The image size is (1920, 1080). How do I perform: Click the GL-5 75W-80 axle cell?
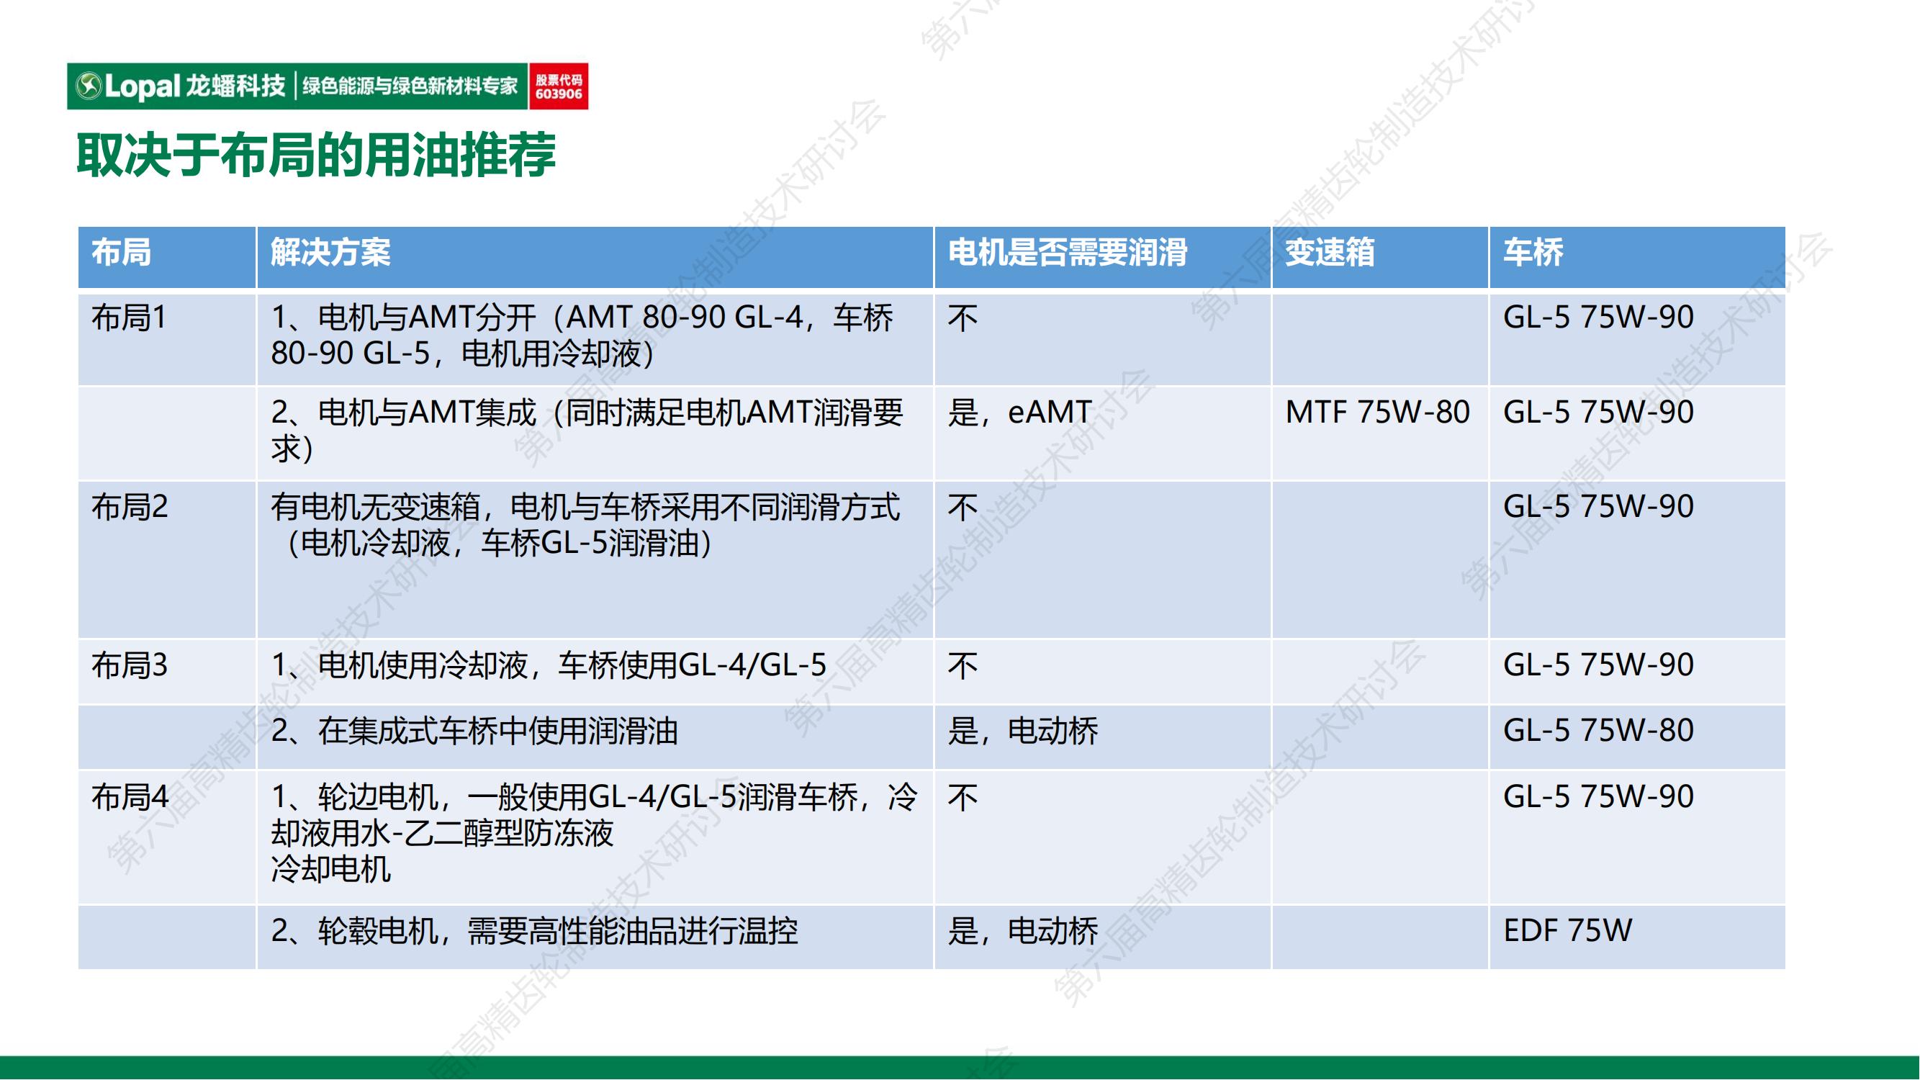coord(1597,730)
